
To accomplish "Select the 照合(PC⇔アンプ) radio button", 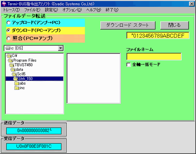I will coord(9,38).
